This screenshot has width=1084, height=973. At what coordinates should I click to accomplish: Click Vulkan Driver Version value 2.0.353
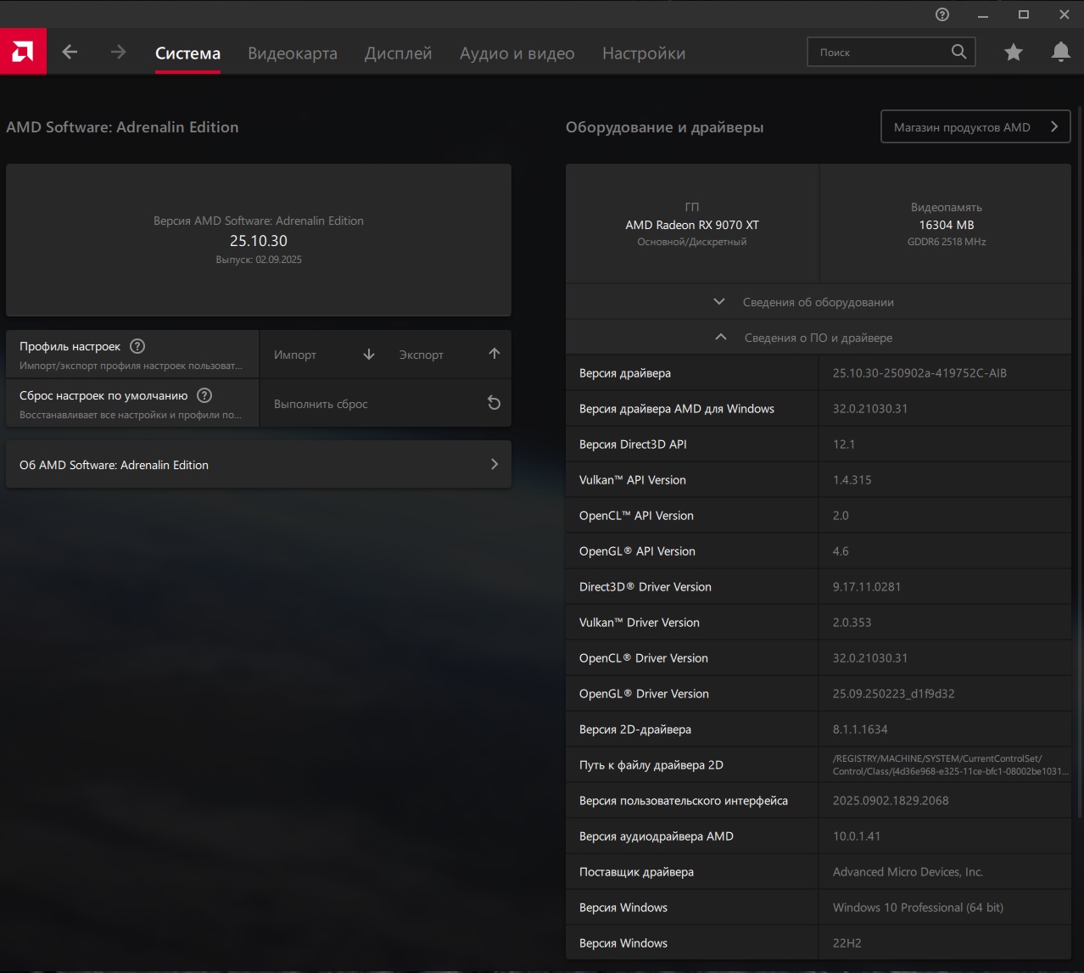852,623
